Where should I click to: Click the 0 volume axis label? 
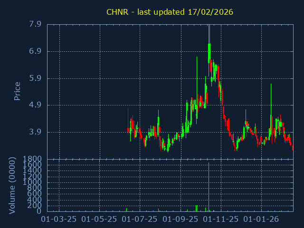click(39, 211)
